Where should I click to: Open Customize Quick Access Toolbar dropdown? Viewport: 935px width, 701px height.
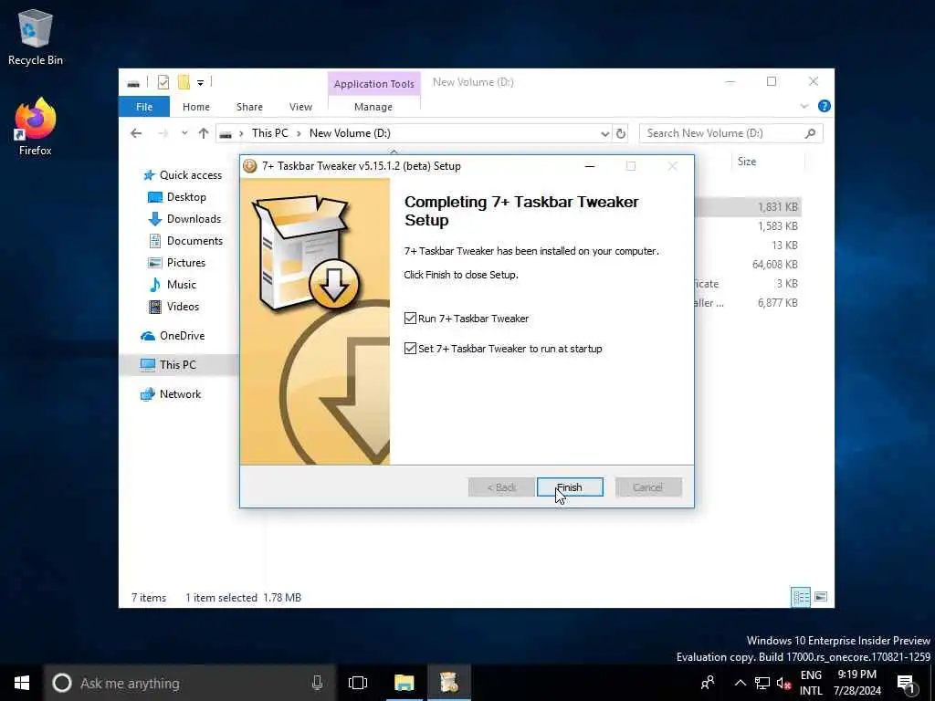(200, 83)
